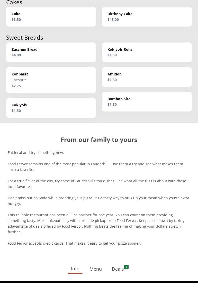Pick the Kokiyols Rolls item
198x283 pixels.
pos(147,52)
